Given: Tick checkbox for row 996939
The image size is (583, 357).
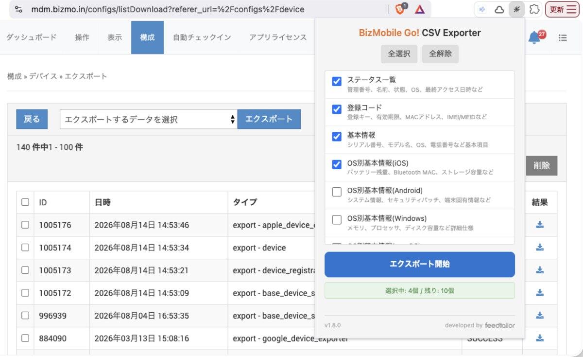Looking at the screenshot, I should [x=25, y=315].
